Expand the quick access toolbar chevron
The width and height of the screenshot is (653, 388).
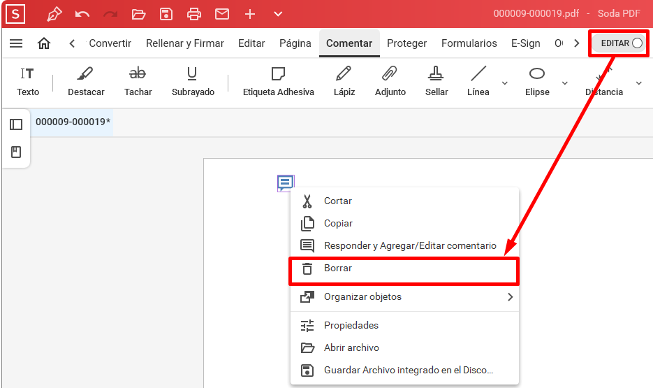[x=278, y=14]
